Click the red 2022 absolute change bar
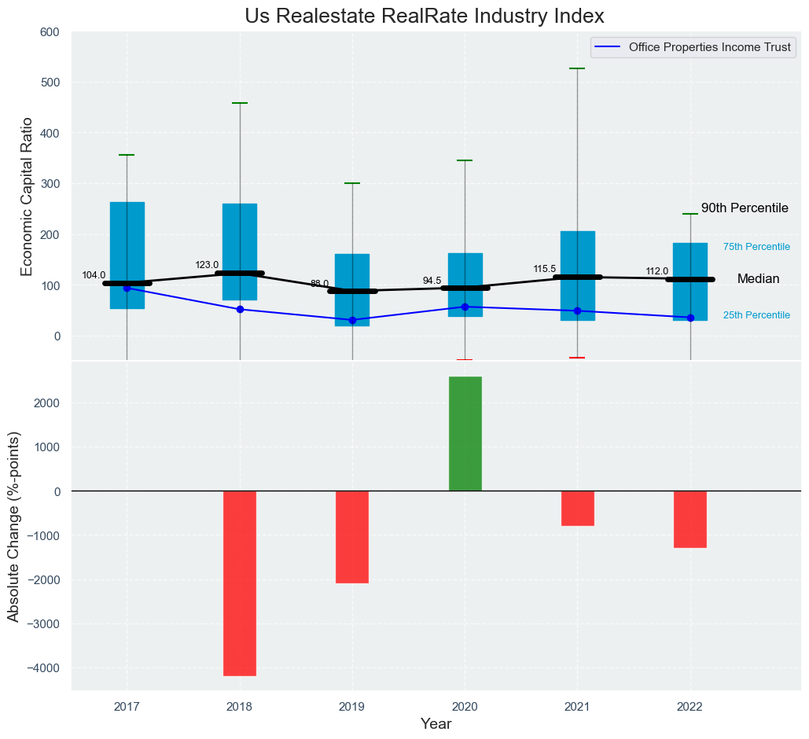The height and width of the screenshot is (739, 809). [690, 519]
